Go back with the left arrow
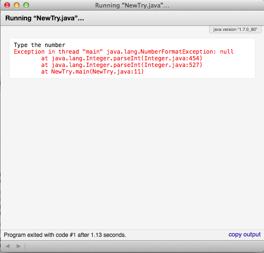Screen dimensions: 264x253 pyautogui.click(x=8, y=246)
